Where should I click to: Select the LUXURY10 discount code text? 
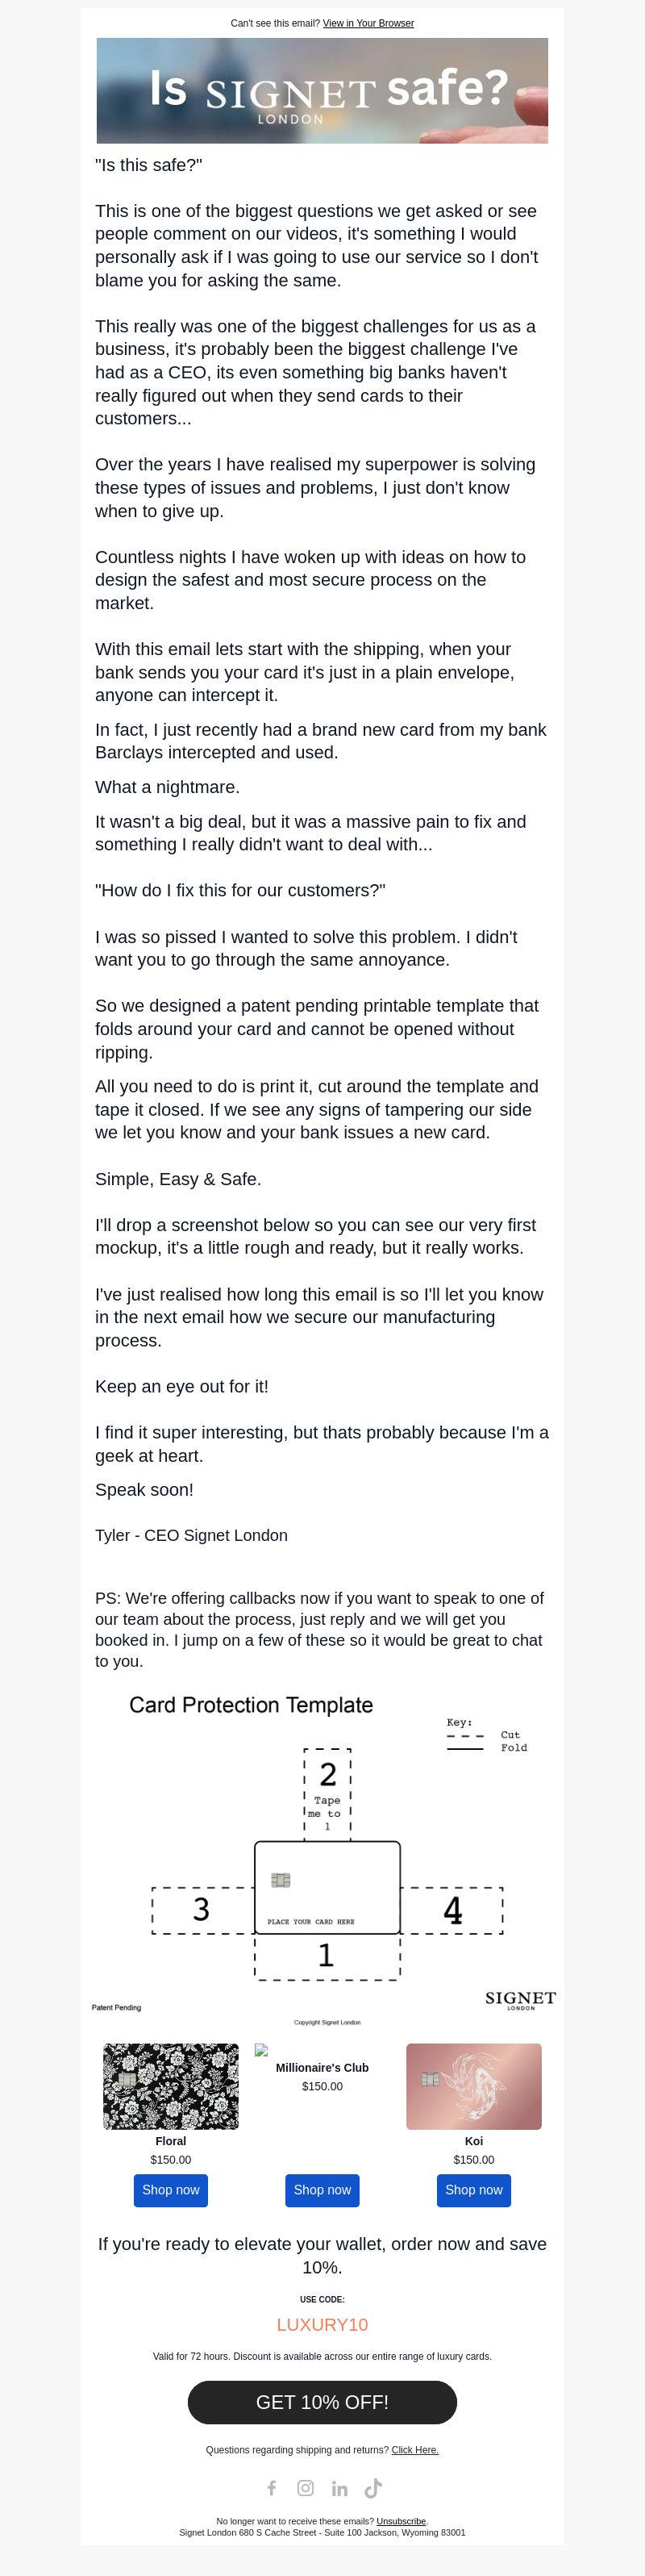coord(322,2324)
